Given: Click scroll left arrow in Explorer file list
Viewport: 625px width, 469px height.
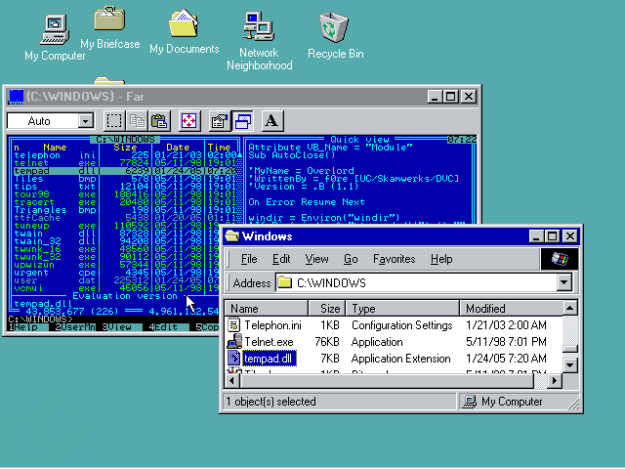Looking at the screenshot, I should coord(232,381).
